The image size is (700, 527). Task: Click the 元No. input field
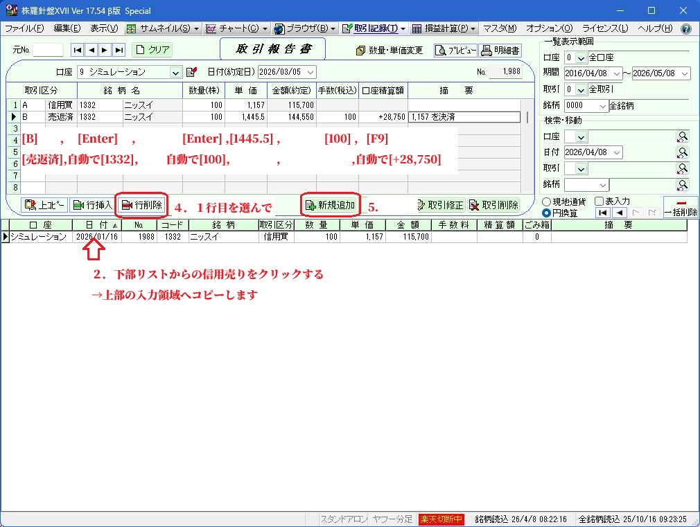[48, 50]
